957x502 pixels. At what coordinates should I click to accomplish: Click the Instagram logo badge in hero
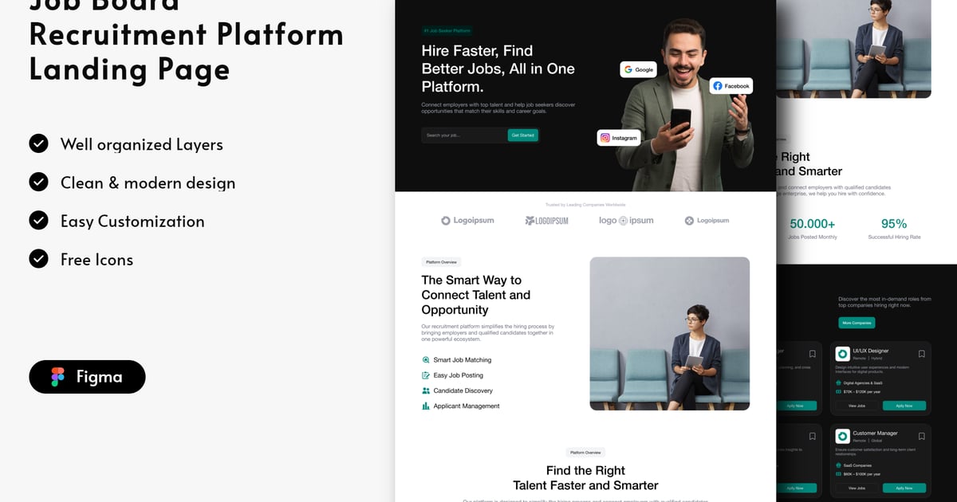[619, 138]
